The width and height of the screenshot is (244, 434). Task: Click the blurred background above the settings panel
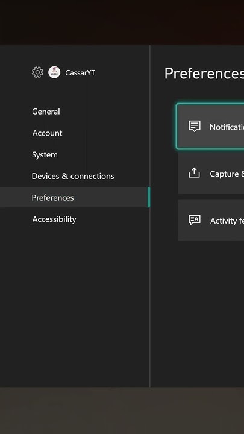[122, 22]
